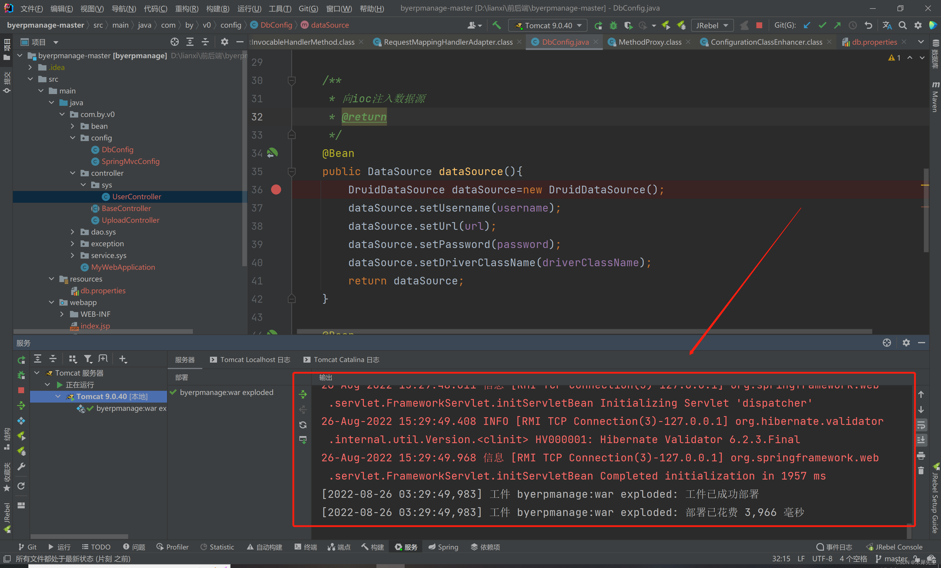The image size is (941, 568).
Task: Open SpringMvcConfig in the project tree
Action: (130, 162)
